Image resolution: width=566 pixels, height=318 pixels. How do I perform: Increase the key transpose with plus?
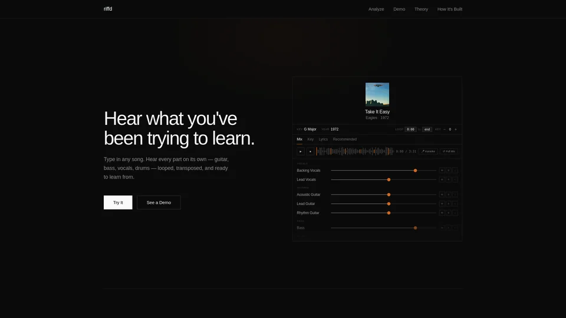tap(456, 130)
